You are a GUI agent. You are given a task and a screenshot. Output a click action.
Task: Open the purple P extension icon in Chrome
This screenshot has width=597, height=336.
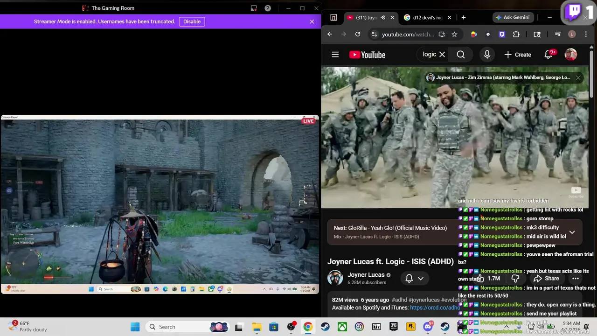[x=502, y=34]
